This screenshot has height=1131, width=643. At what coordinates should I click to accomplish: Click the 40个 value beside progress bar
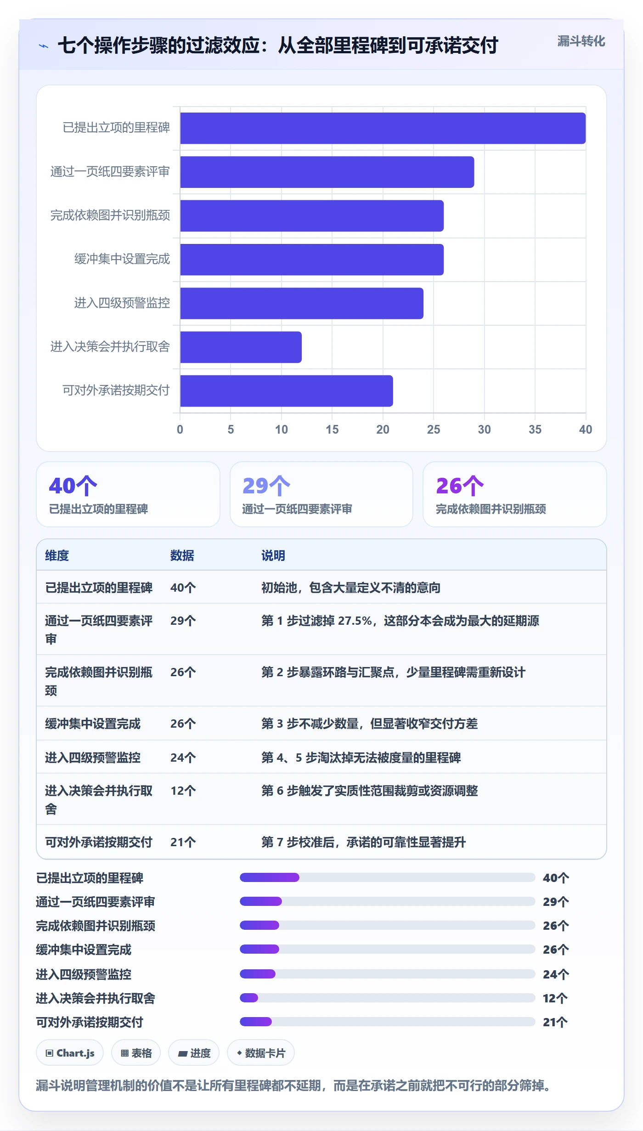pos(556,878)
